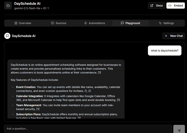Screen dimensions: 187x133
Task: Open the Automations tab
Action: 95,23
